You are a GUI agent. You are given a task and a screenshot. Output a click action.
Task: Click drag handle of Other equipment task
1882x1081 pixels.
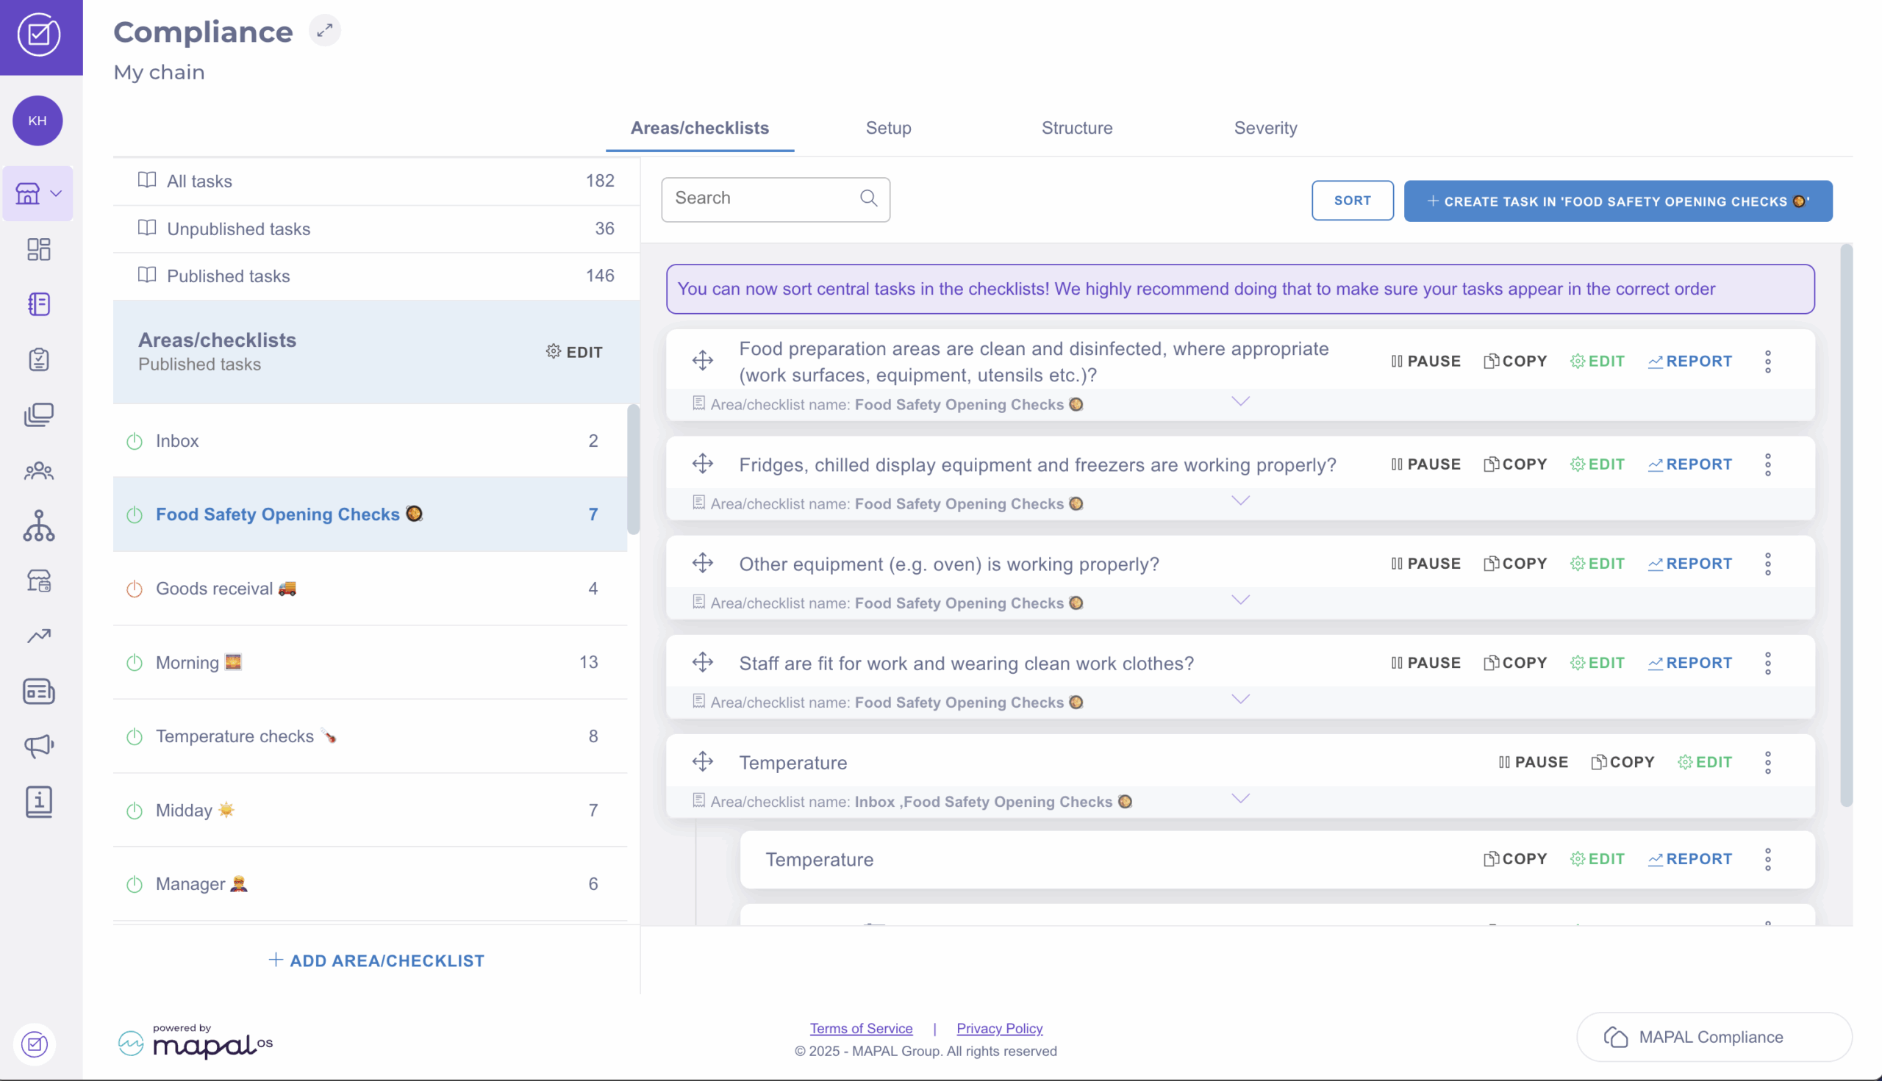pos(703,564)
